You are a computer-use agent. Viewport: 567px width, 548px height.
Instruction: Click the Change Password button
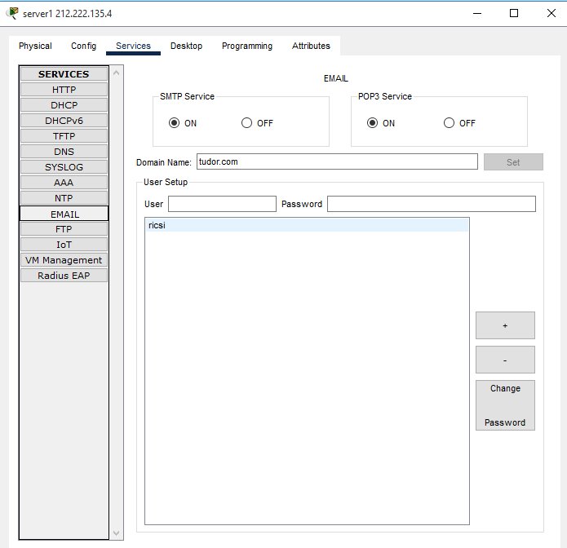(x=505, y=405)
